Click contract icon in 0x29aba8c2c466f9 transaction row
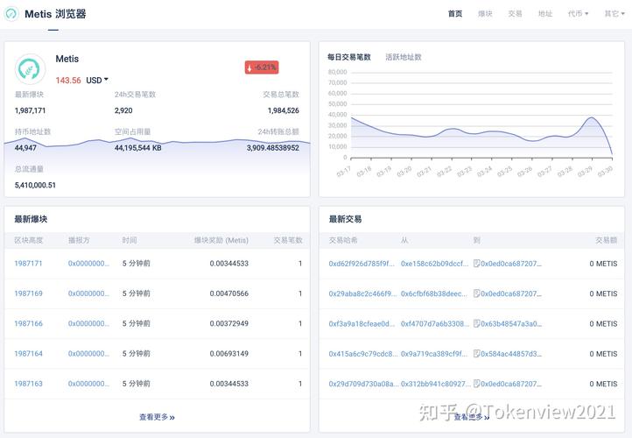 [476, 293]
